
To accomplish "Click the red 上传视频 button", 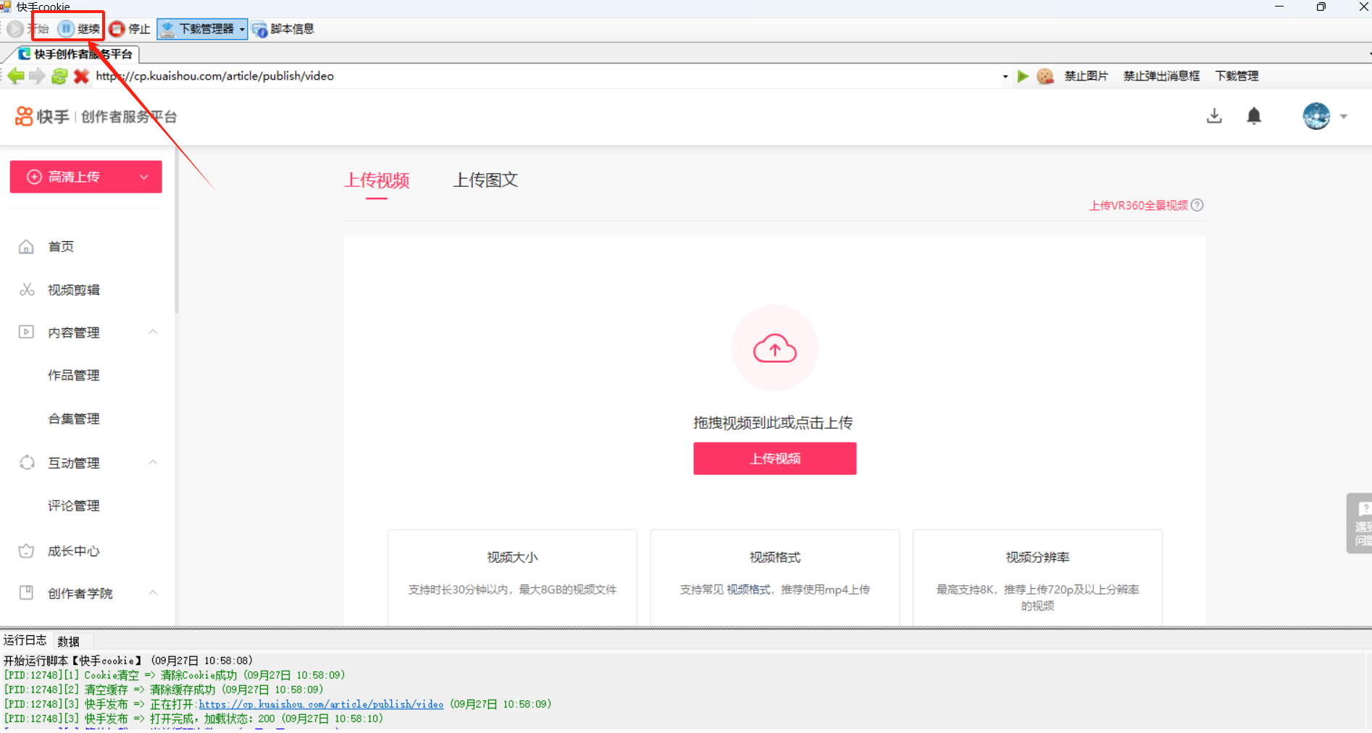I will (x=774, y=458).
